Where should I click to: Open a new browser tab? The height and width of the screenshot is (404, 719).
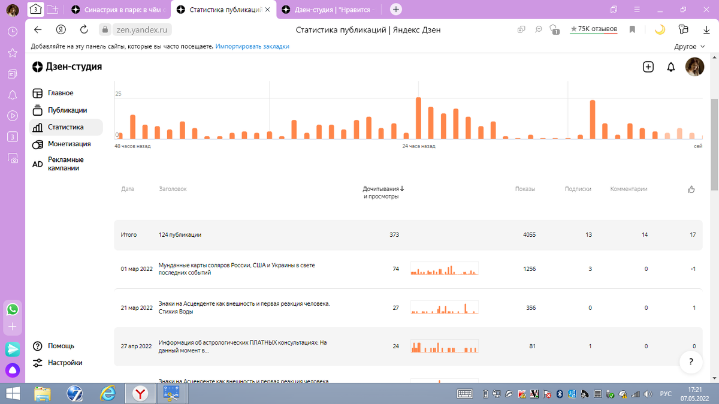tap(396, 10)
